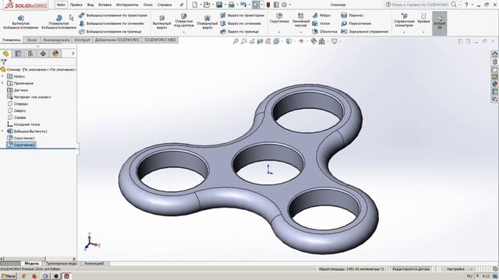This screenshot has height=280, width=499.
Task: Click the Select cursor tool icon
Action: pyautogui.click(x=256, y=5)
